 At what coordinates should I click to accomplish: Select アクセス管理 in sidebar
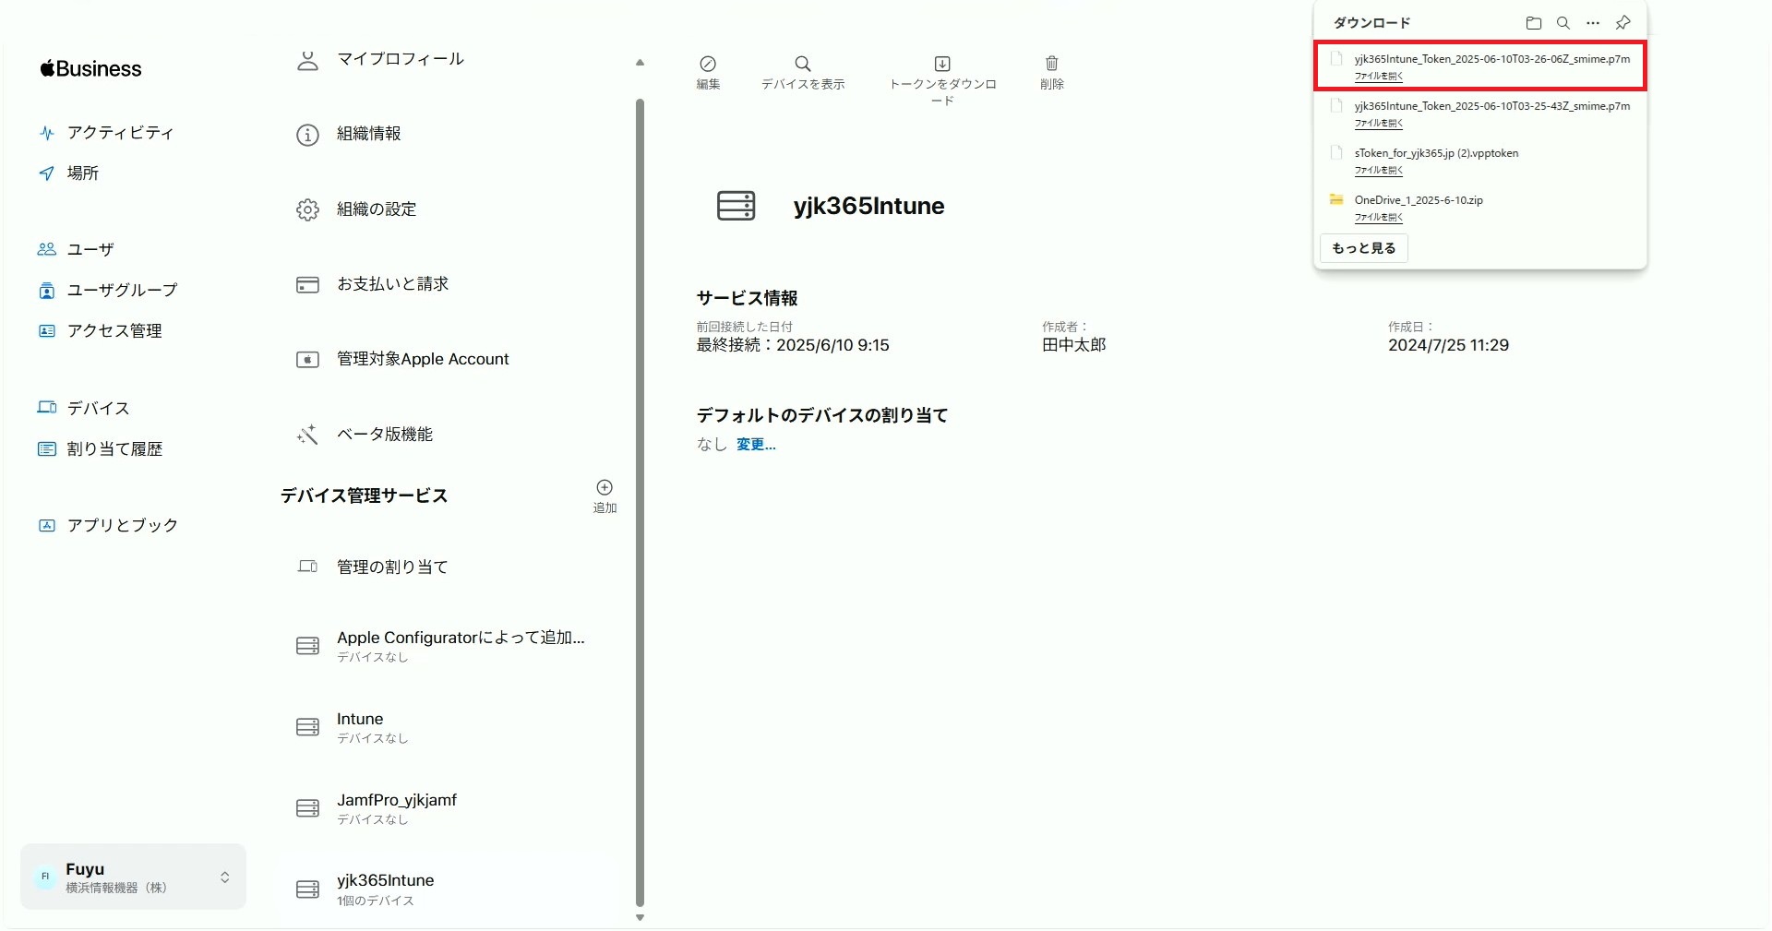click(100, 331)
